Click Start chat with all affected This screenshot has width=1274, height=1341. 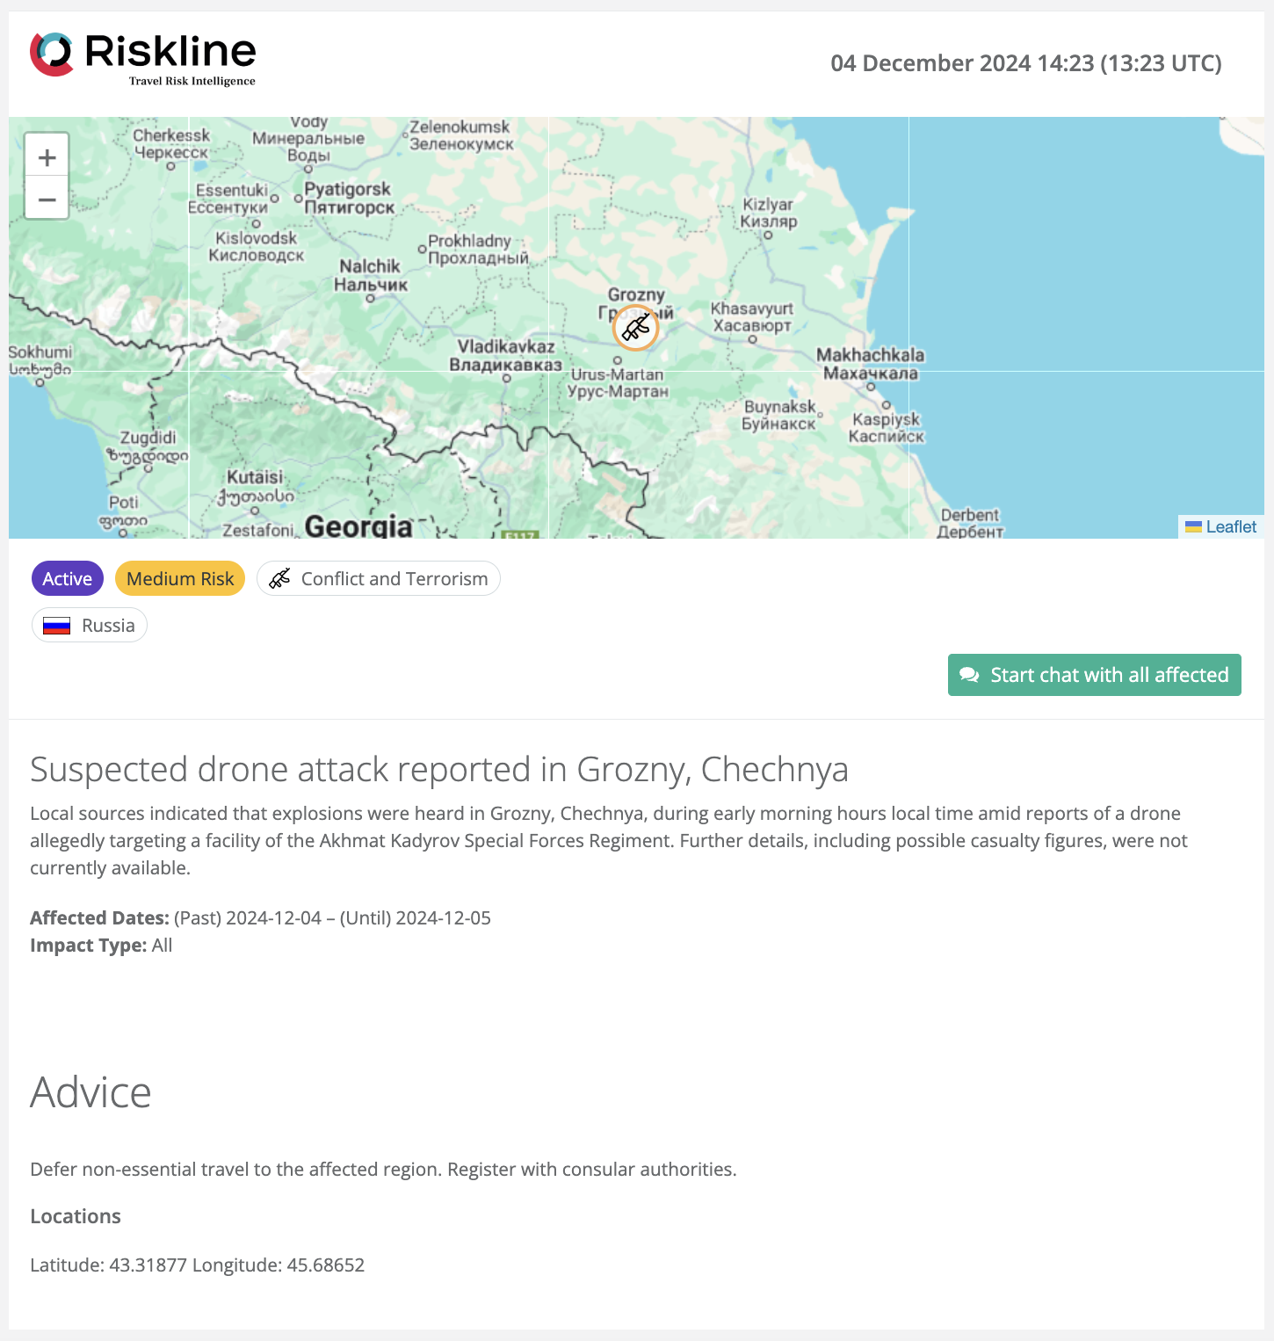click(x=1094, y=675)
